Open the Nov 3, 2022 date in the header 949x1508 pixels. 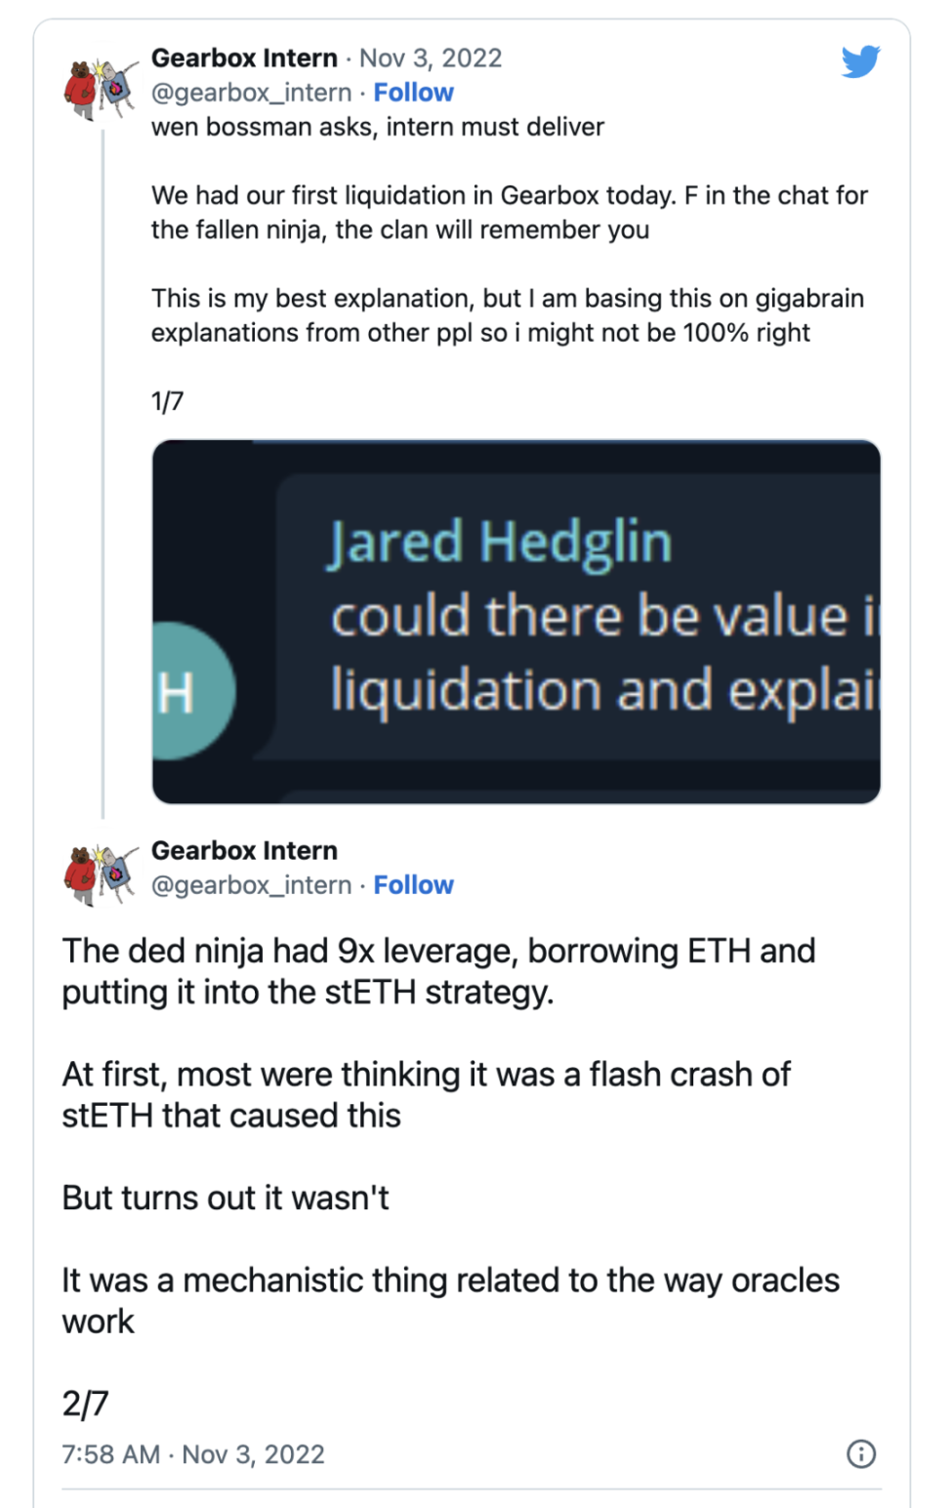[431, 59]
